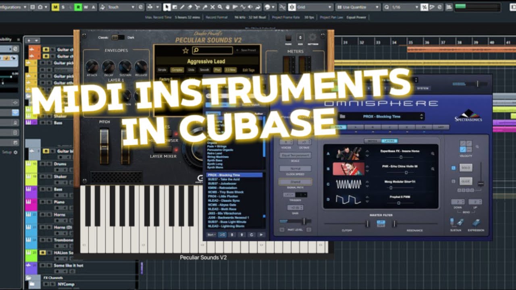Select the Draw pencil tool in Cubase toolbar
Image resolution: width=516 pixels, height=290 pixels.
coord(182,7)
